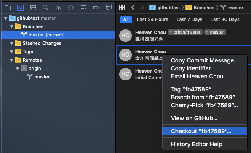Toggle the Stashed Changes disclosure triangle
The width and height of the screenshot is (251, 153).
pyautogui.click(x=11, y=43)
